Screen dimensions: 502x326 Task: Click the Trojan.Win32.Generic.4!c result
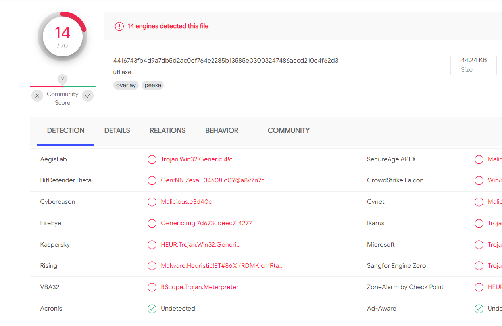click(x=197, y=159)
